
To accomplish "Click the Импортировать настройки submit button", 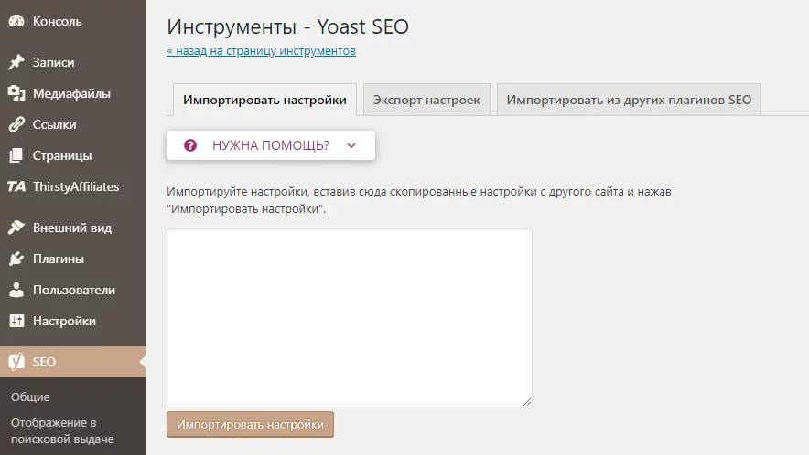I will tap(250, 424).
